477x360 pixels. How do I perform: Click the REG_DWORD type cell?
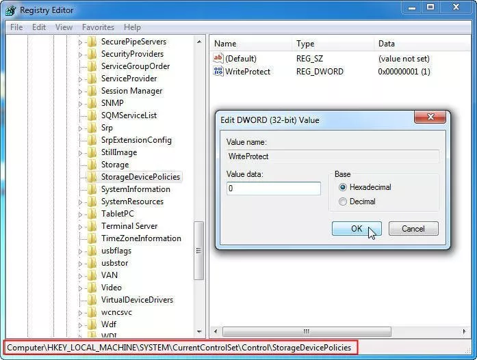click(320, 72)
